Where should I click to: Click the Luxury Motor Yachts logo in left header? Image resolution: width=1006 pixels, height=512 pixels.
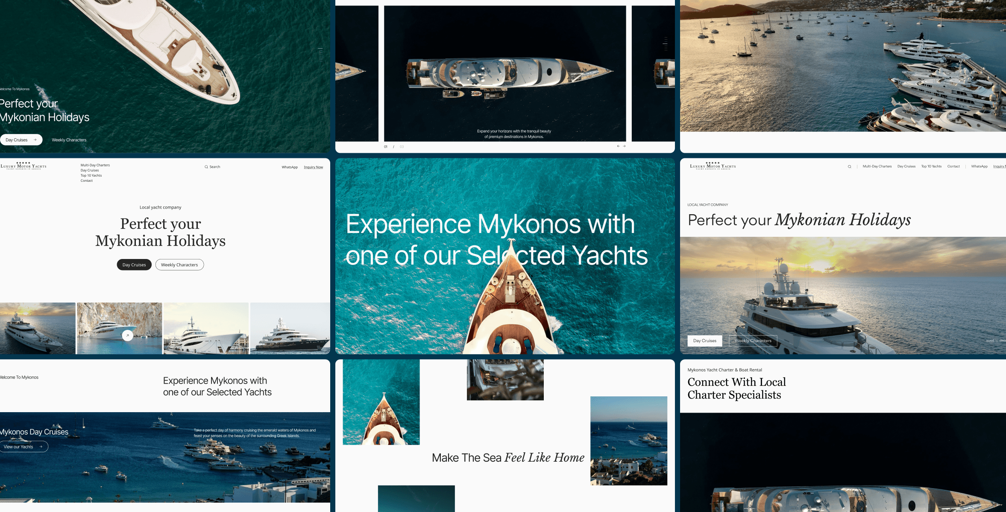(x=23, y=166)
